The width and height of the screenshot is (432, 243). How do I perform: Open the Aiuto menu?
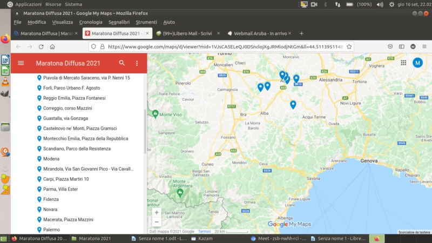click(169, 22)
